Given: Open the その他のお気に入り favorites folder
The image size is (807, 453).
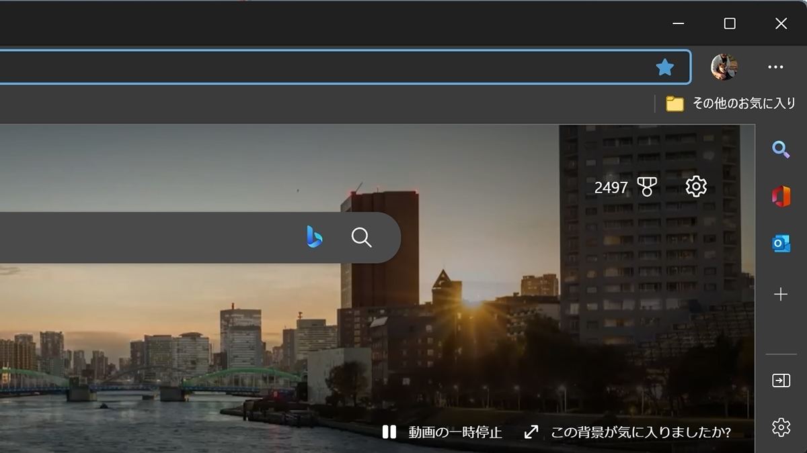Looking at the screenshot, I should pyautogui.click(x=731, y=103).
